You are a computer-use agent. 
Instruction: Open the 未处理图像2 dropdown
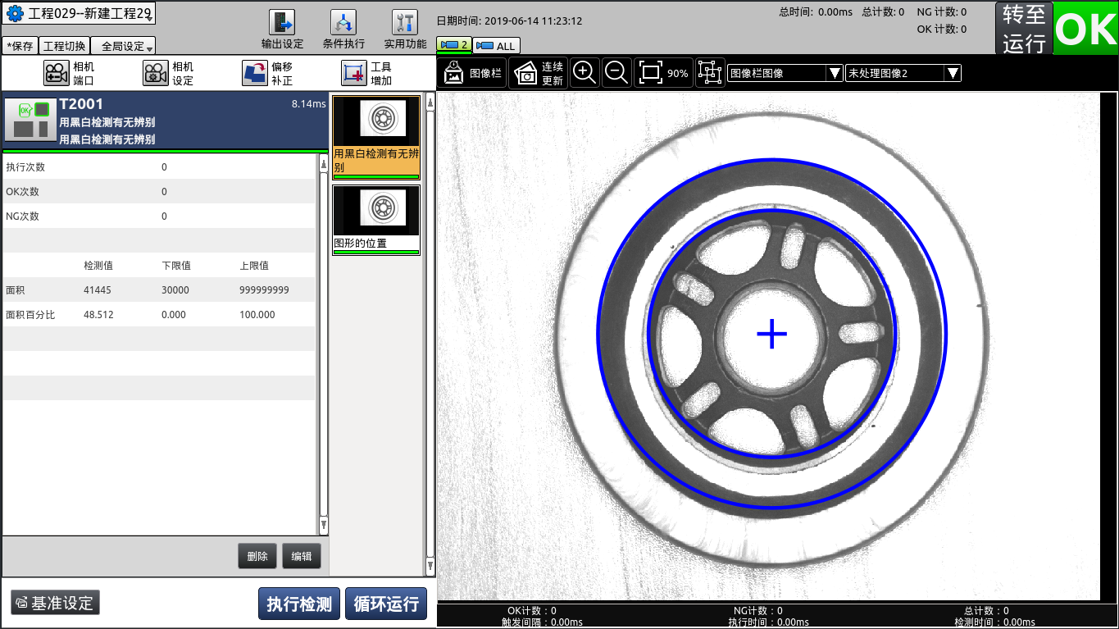click(x=903, y=73)
